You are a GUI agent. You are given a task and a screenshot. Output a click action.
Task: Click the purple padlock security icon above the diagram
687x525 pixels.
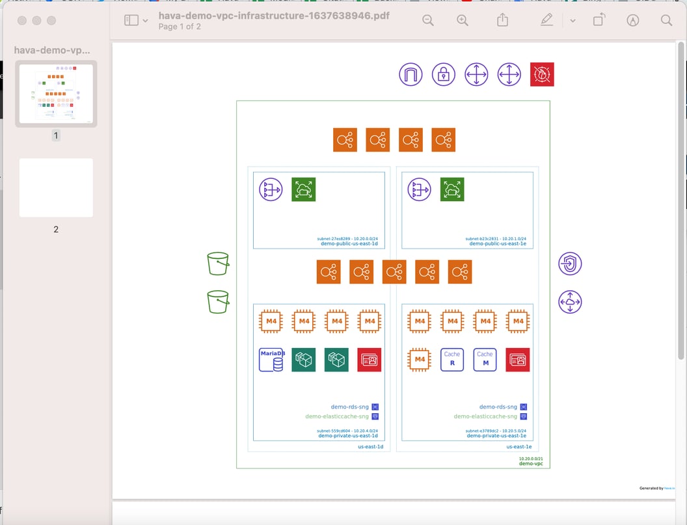click(x=443, y=74)
